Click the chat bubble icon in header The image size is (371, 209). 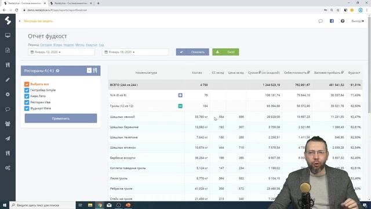pyautogui.click(x=321, y=21)
